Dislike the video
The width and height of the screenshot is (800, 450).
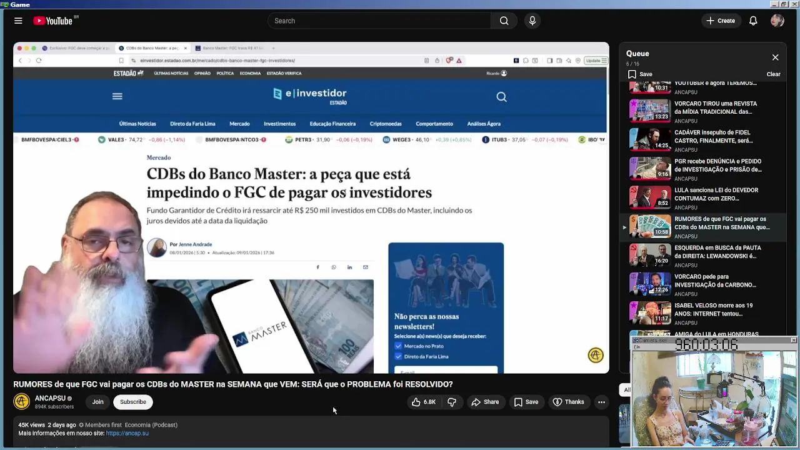pyautogui.click(x=452, y=402)
